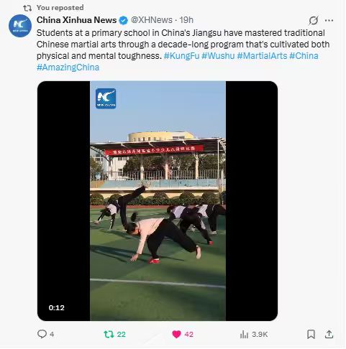Open the #MartialArts hashtag
This screenshot has width=346, height=349.
(x=262, y=56)
